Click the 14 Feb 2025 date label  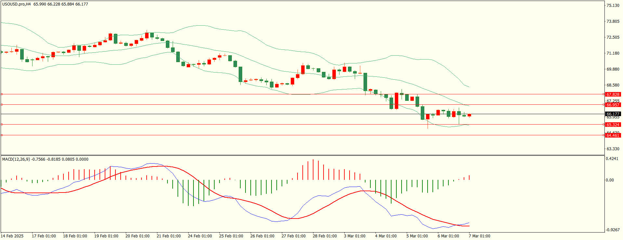(x=12, y=236)
